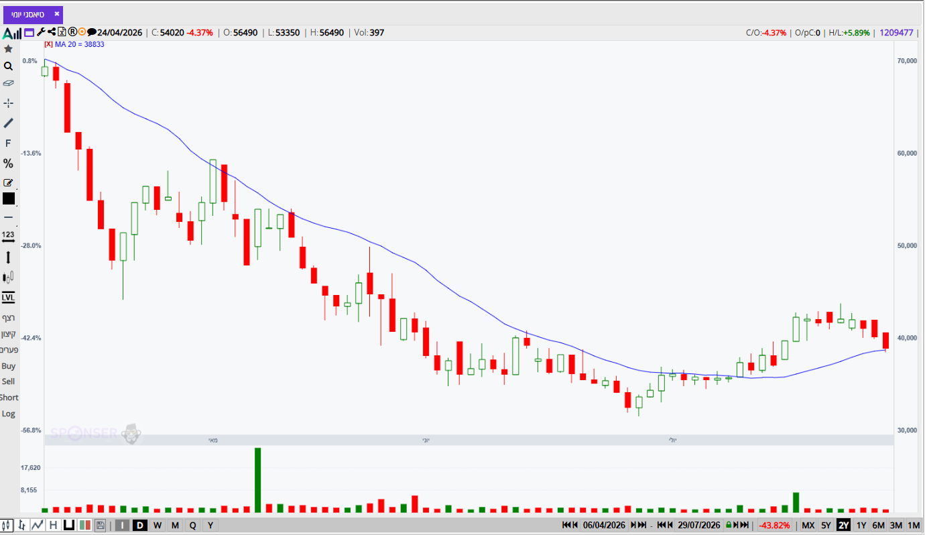This screenshot has width=925, height=535.
Task: Set range to 6M
Action: (x=879, y=526)
